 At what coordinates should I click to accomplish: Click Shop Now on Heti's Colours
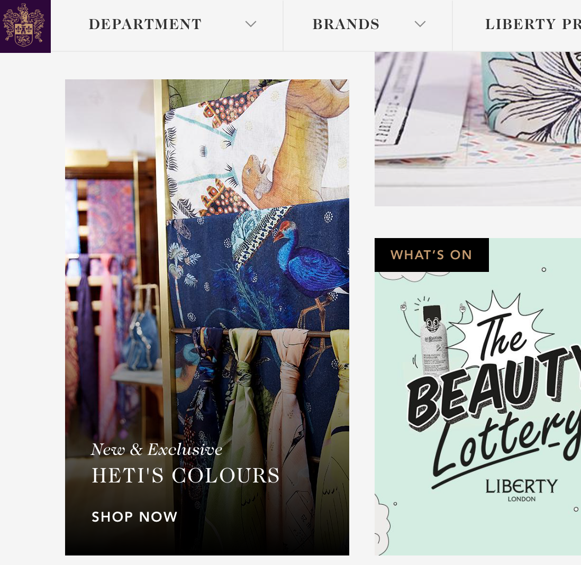coord(134,516)
